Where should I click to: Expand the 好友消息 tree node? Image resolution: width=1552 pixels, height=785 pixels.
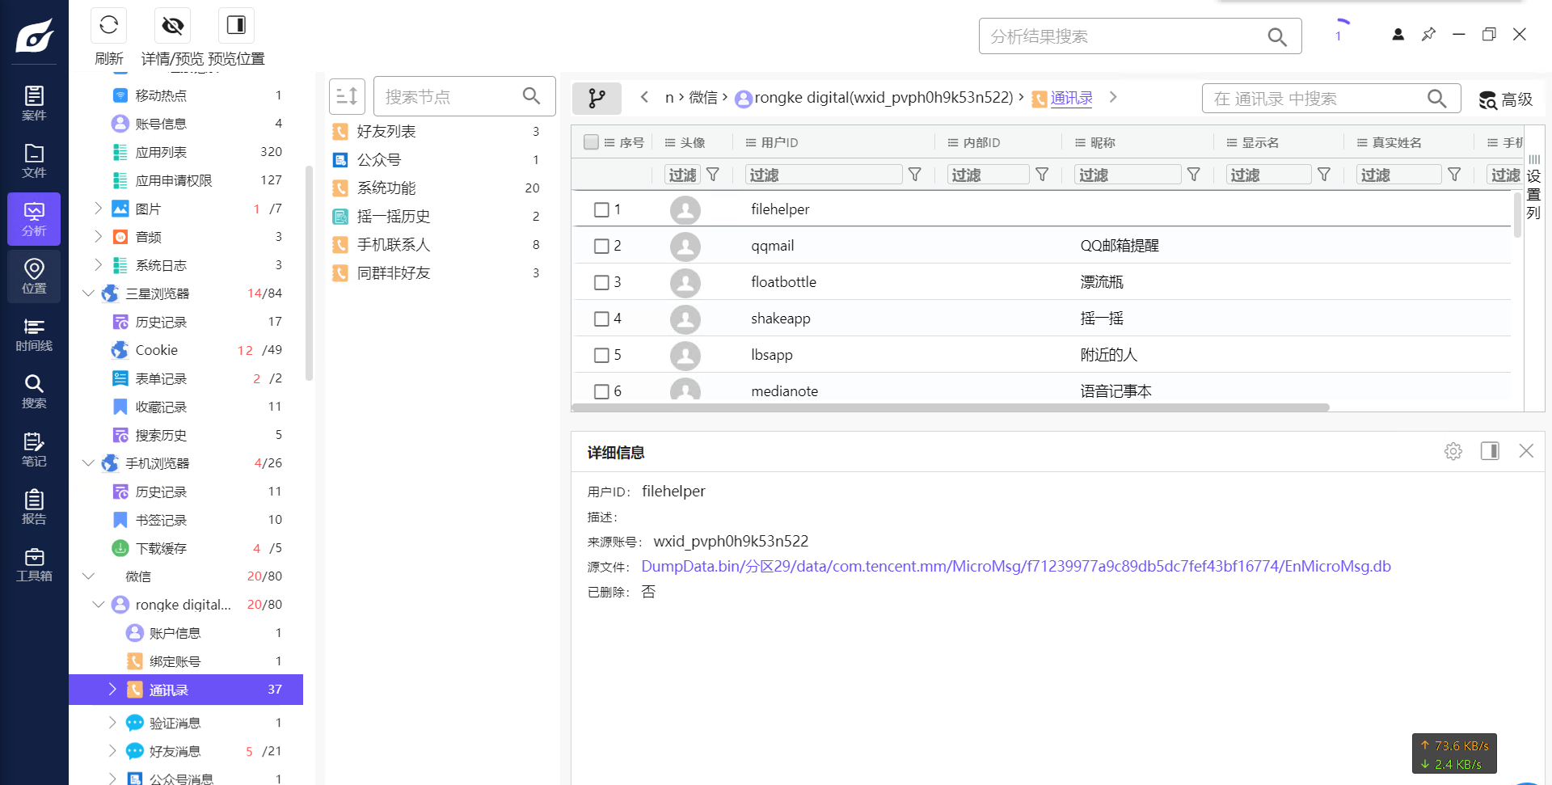(112, 751)
